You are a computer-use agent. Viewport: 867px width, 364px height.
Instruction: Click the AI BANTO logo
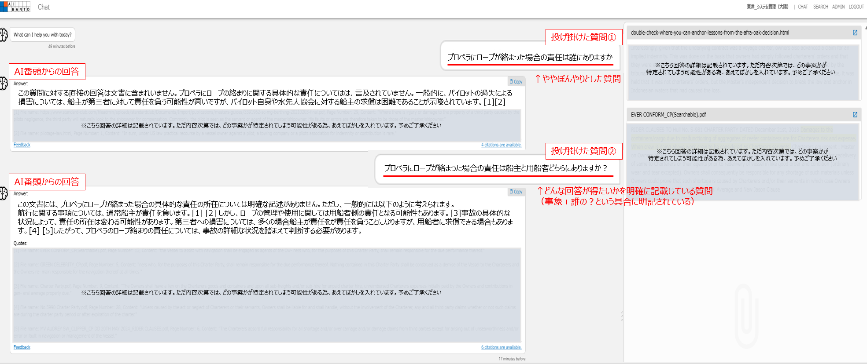tap(15, 7)
